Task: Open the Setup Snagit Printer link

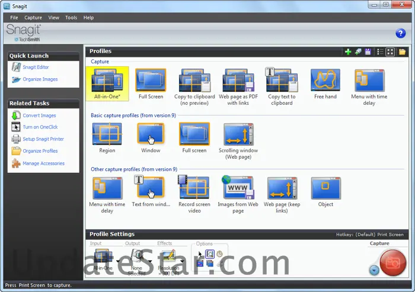Action: (43, 139)
